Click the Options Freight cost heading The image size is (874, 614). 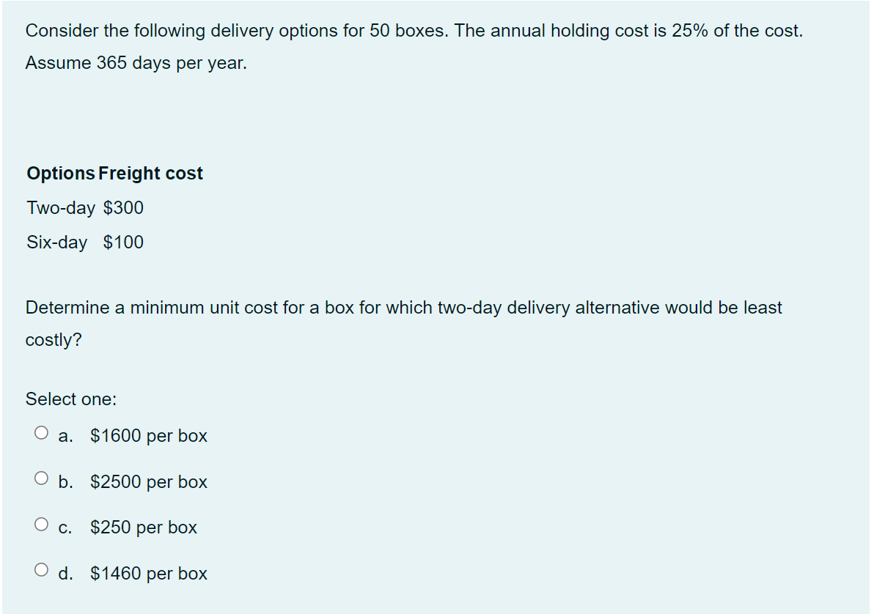[x=114, y=173]
